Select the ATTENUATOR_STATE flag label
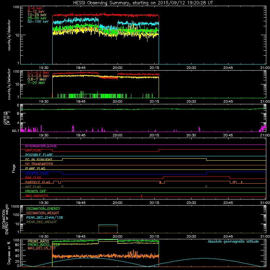Viewport: 270px width, 270px height. coord(41,146)
